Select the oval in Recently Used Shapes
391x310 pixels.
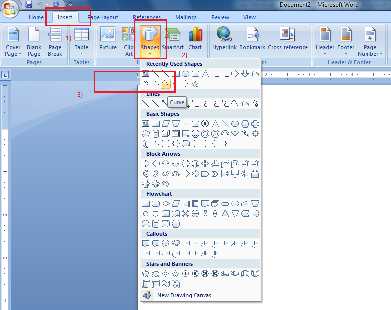click(186, 74)
